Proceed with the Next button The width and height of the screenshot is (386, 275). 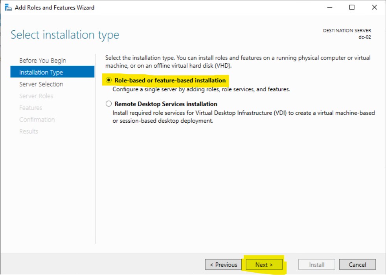click(264, 265)
